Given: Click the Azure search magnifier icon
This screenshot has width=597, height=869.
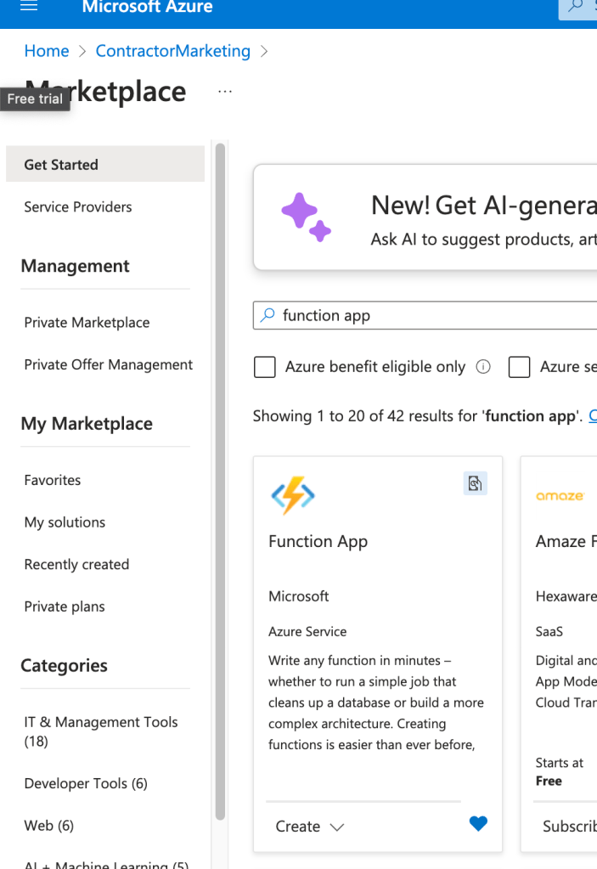Looking at the screenshot, I should click(576, 6).
